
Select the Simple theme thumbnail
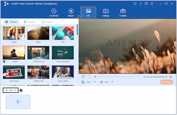14,53
